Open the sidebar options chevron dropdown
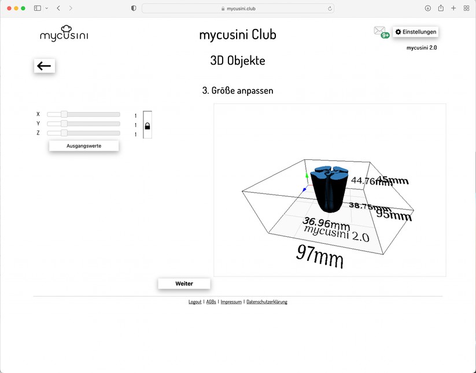 (46, 8)
